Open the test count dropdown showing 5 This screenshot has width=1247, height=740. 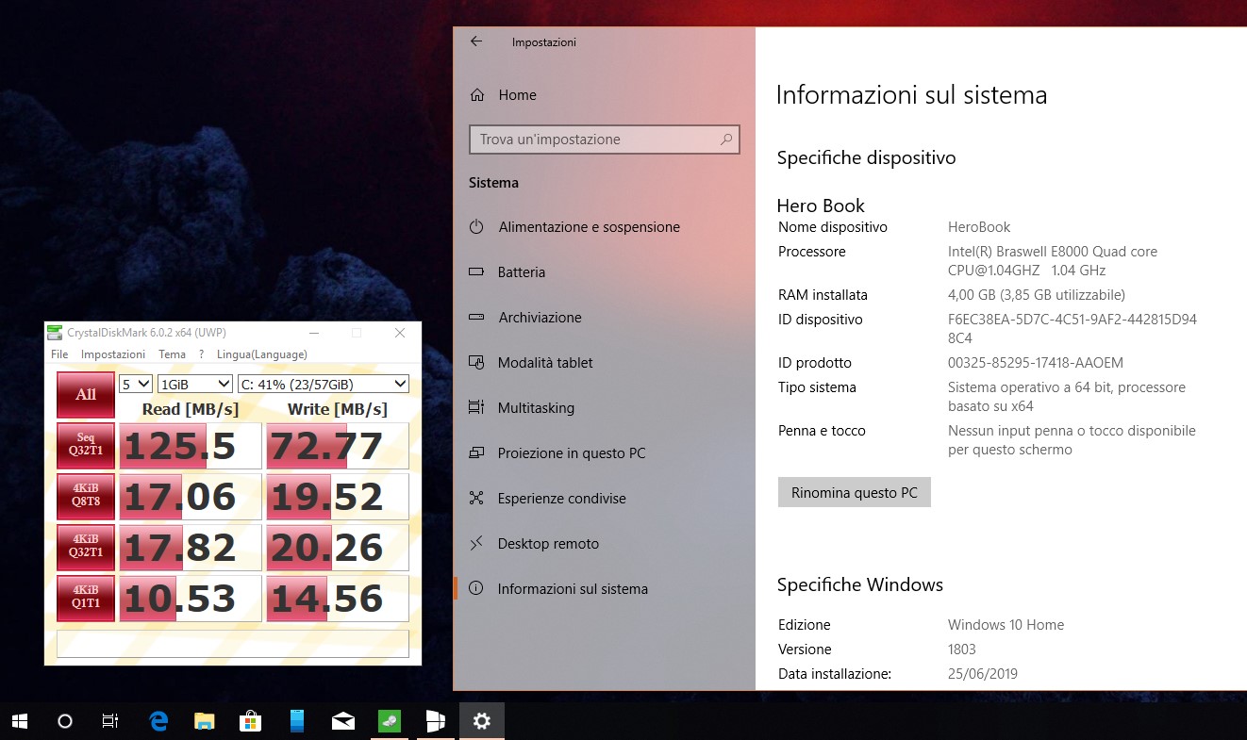click(136, 384)
